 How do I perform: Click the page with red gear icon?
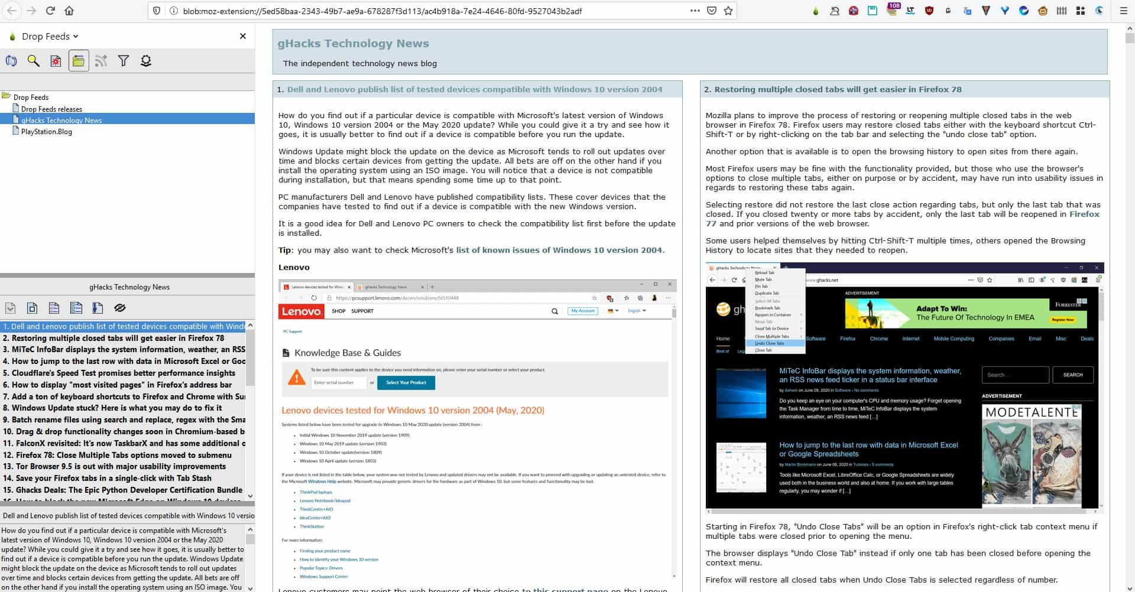[56, 61]
